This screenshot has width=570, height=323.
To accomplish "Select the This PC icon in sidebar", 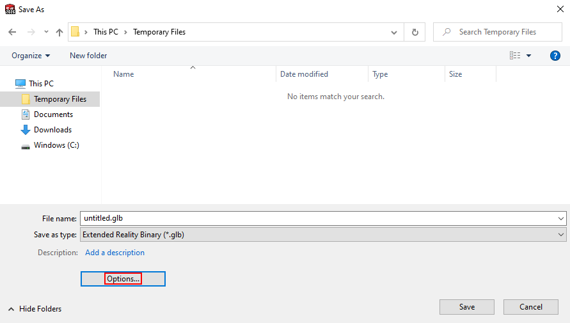I will coord(20,84).
